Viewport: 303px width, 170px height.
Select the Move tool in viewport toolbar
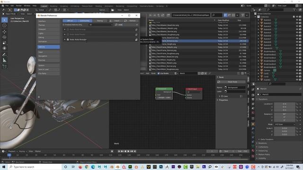coord(4,32)
